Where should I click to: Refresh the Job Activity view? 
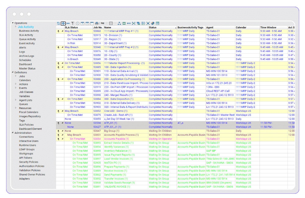(58, 23)
